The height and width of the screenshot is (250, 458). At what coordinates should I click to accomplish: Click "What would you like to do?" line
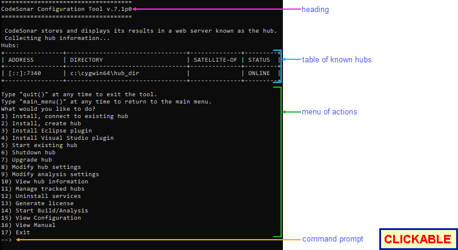(48, 109)
